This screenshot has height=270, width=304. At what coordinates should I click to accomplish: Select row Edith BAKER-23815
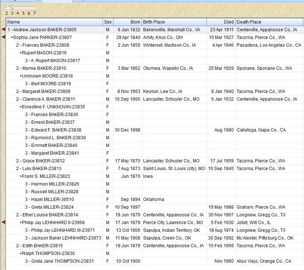(155, 246)
